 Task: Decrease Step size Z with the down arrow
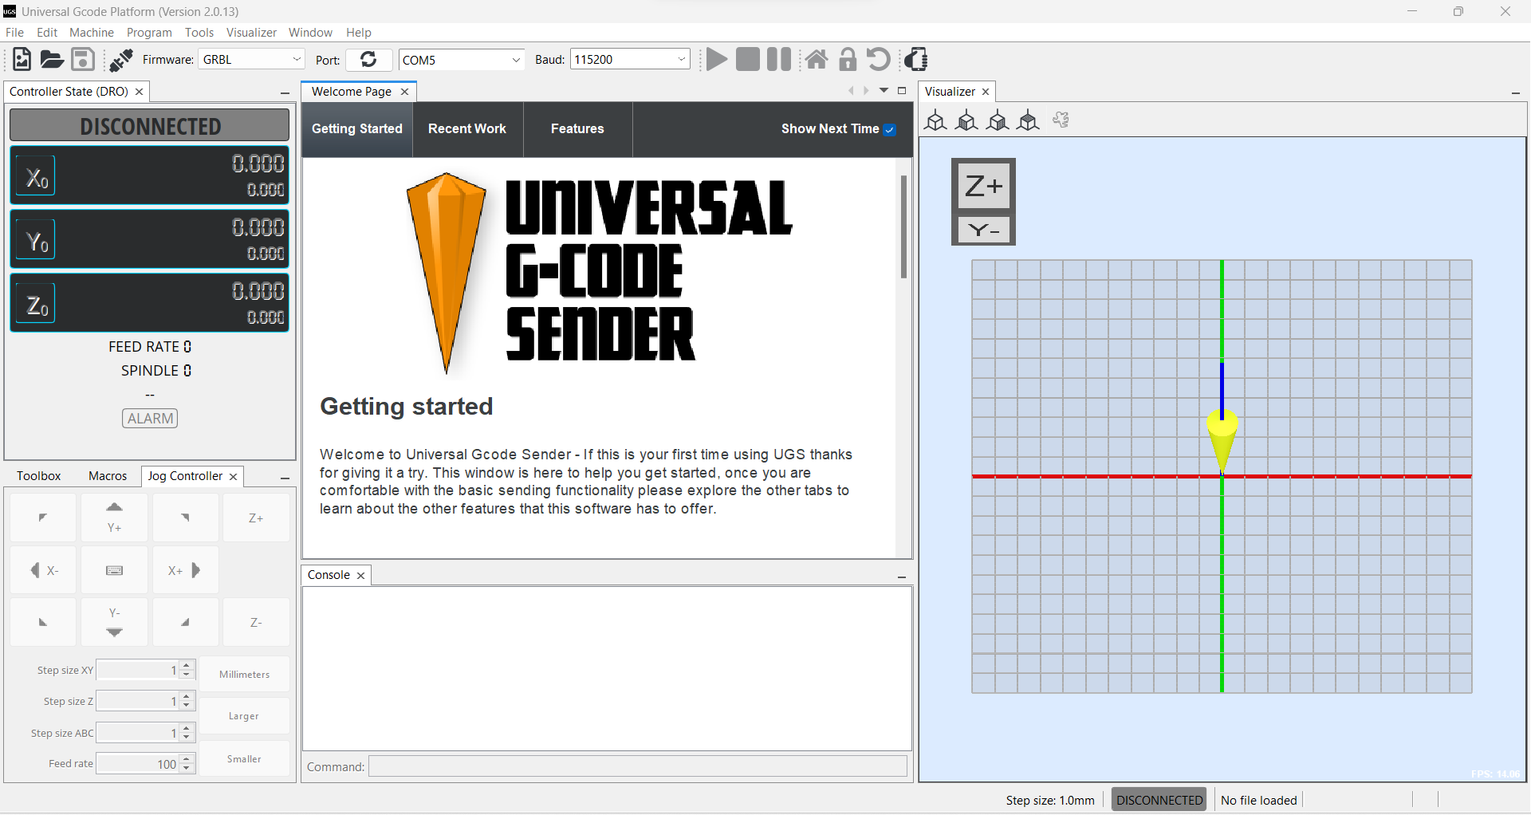point(187,706)
